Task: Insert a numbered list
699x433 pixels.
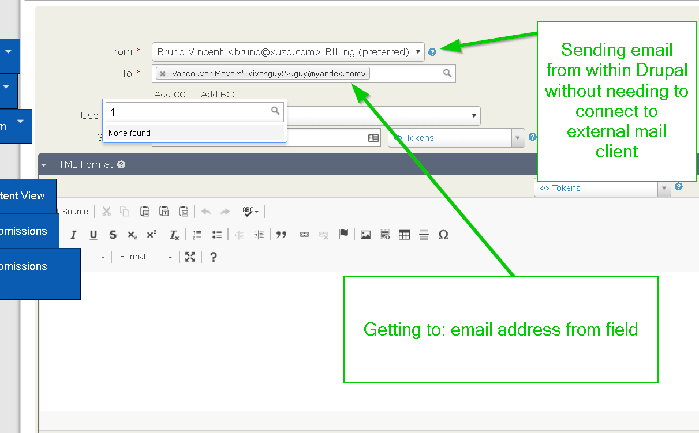Action: [197, 235]
